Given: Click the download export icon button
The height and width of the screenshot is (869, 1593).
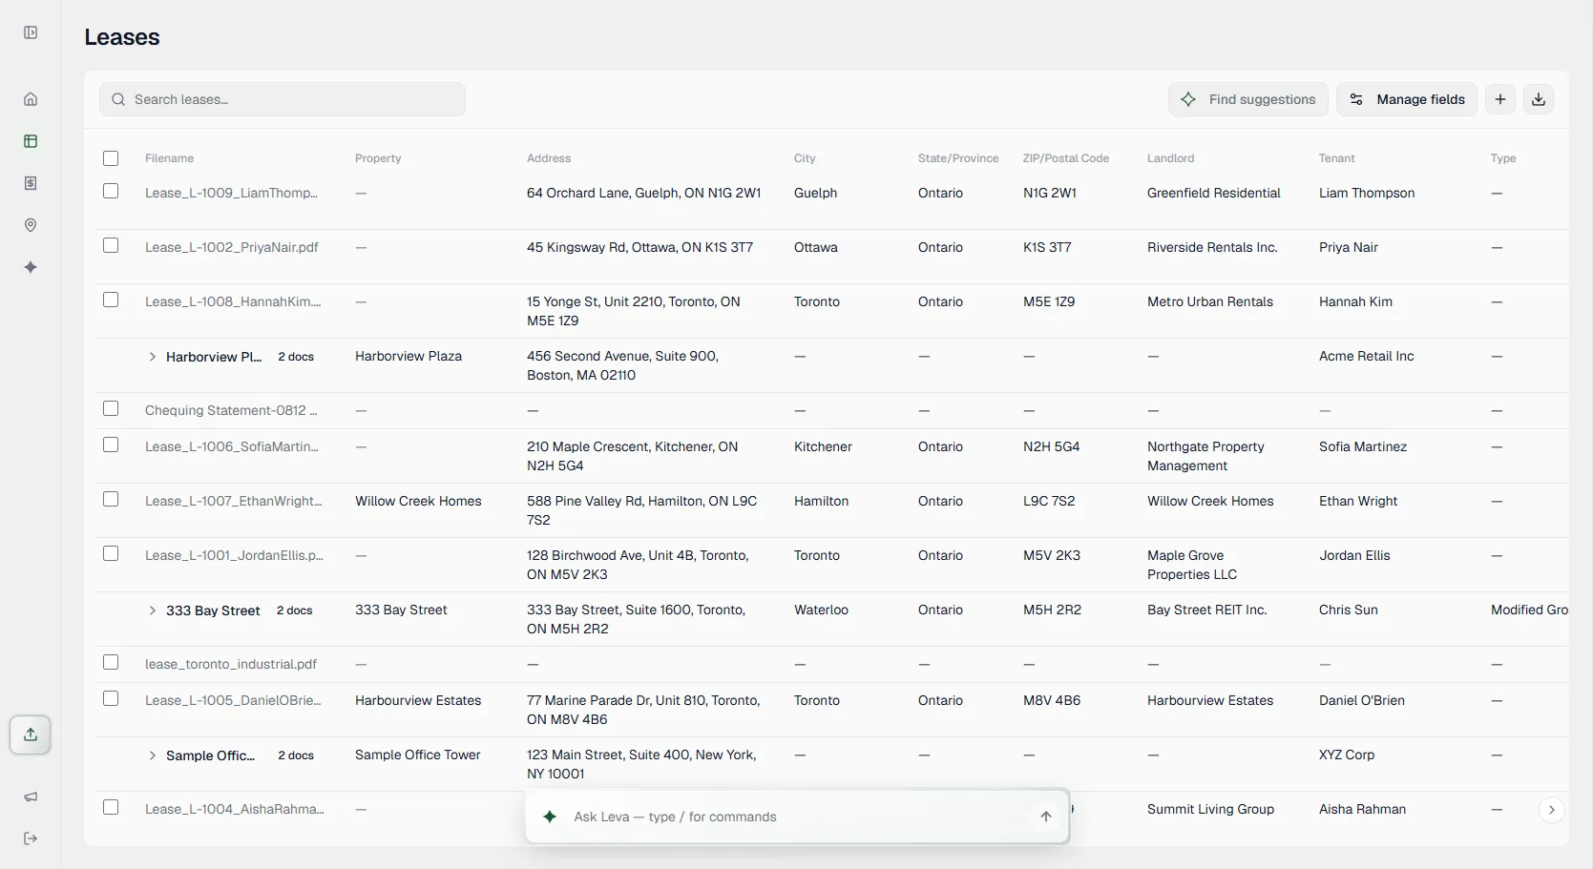Looking at the screenshot, I should 1539,99.
